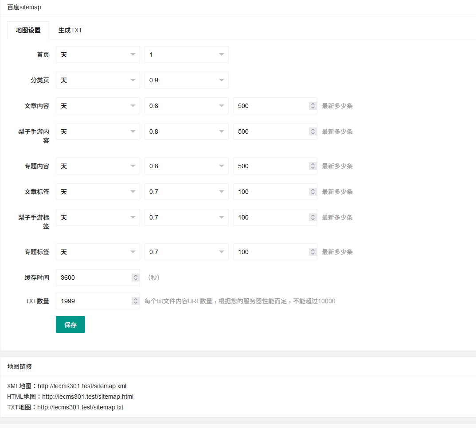Screen dimensions: 476x428
Task: Open the 分类页 frequency dropdown
Action: coord(98,80)
